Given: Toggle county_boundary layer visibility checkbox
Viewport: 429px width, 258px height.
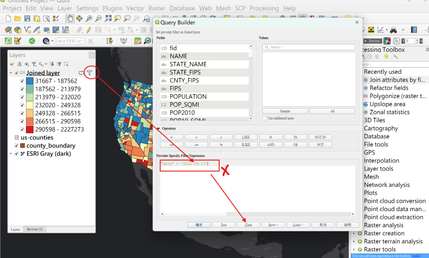Looking at the screenshot, I should tap(16, 146).
